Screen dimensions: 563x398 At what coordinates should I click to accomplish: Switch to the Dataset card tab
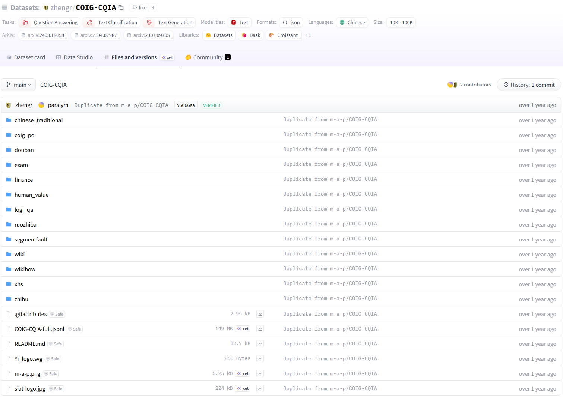pos(26,57)
